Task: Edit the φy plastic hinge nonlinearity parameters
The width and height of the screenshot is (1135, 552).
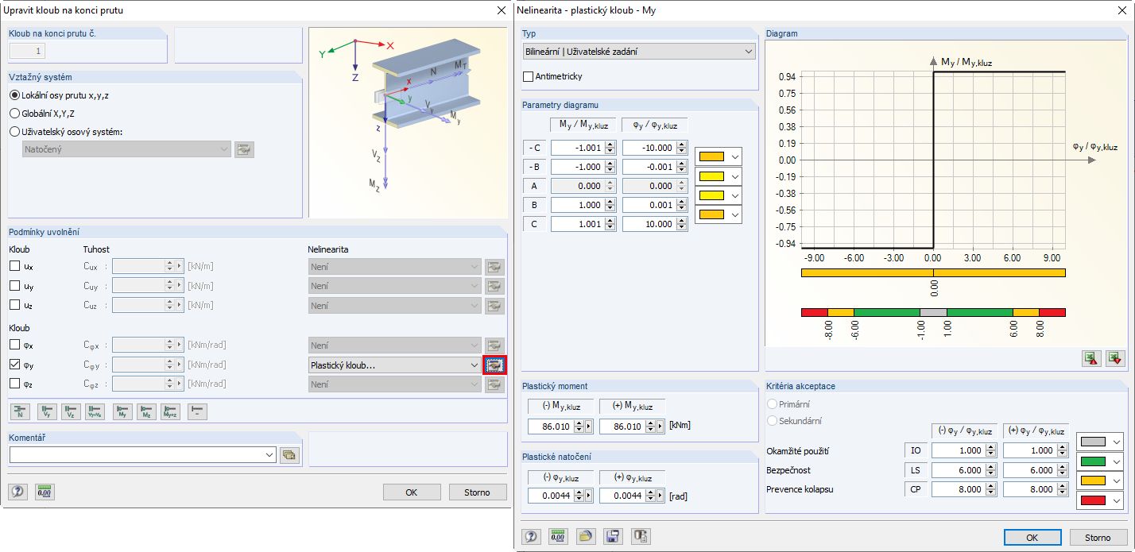Action: pos(495,365)
